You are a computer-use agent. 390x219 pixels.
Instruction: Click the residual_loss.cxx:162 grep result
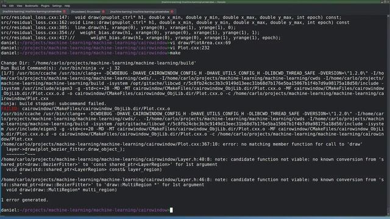tap(175, 23)
